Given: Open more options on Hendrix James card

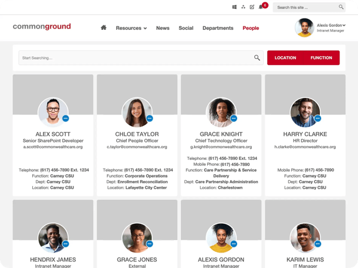Looking at the screenshot, I should pyautogui.click(x=66, y=244).
